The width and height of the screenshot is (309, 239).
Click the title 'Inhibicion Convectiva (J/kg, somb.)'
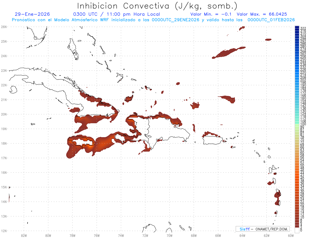pyautogui.click(x=157, y=6)
